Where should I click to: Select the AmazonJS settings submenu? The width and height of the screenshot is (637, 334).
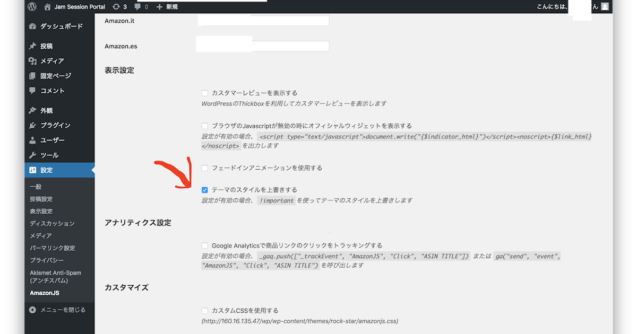coord(44,292)
